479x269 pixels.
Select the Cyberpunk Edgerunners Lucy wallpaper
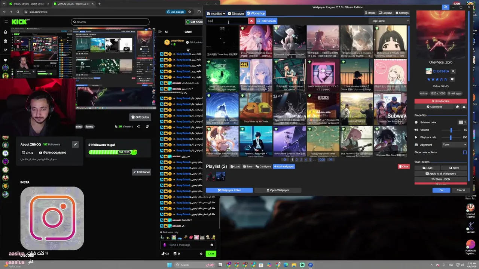point(290,41)
